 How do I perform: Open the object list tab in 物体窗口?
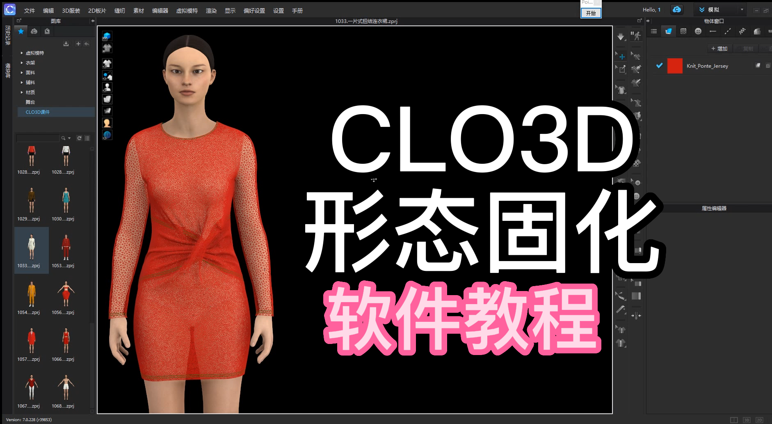[x=654, y=31]
